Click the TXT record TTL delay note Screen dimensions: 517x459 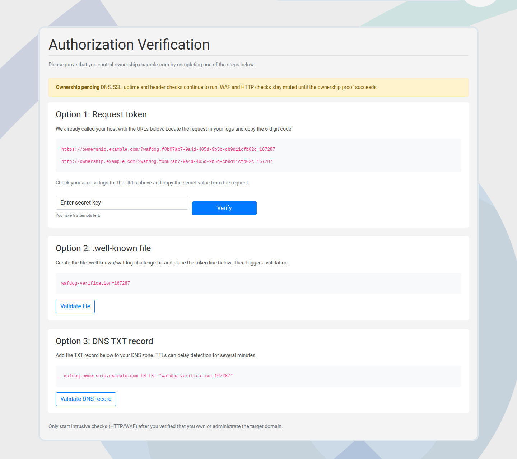tap(156, 355)
